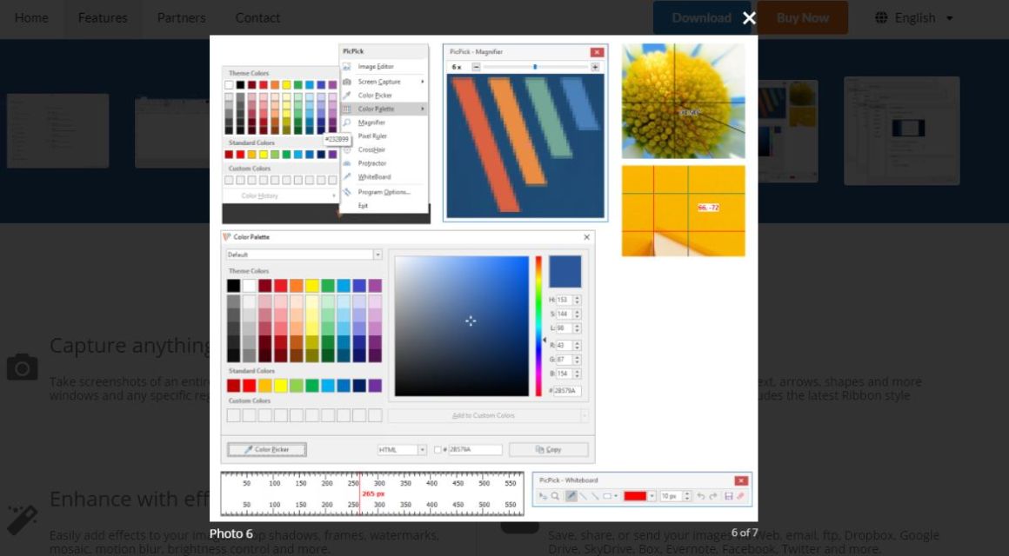Click the G value input field

(x=565, y=360)
